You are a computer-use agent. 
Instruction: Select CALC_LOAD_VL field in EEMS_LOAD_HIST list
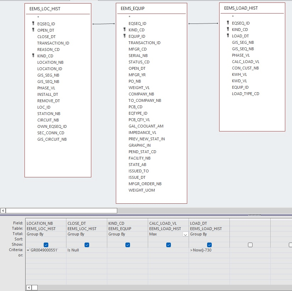point(245,62)
